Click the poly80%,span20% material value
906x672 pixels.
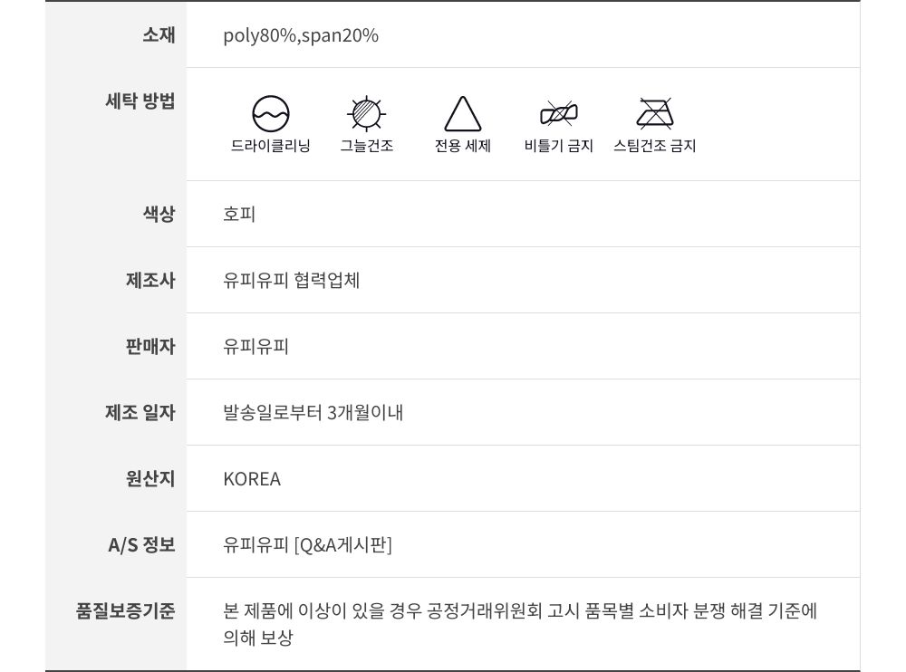(301, 35)
